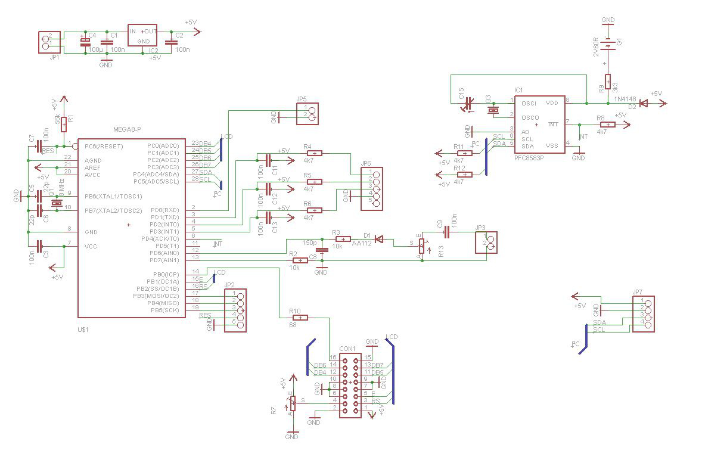This screenshot has width=702, height=466.
Task: Select the PC6(/RESET) pin label
Action: 104,147
